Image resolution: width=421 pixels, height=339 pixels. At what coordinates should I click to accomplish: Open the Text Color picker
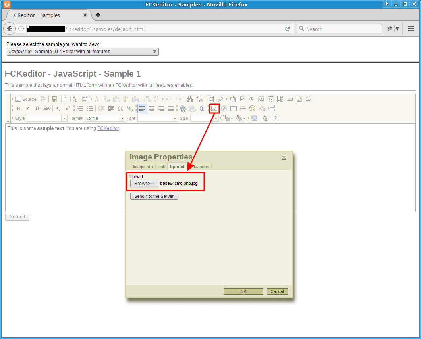pos(228,118)
